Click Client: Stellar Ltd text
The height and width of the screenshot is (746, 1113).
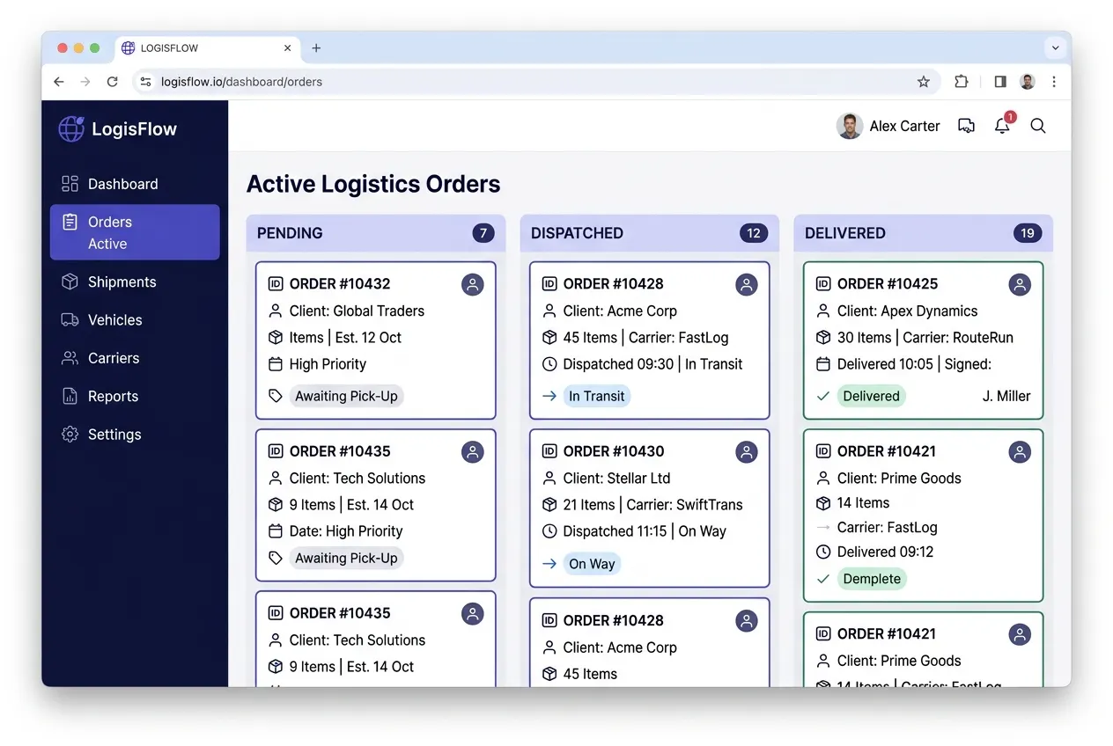(x=616, y=478)
